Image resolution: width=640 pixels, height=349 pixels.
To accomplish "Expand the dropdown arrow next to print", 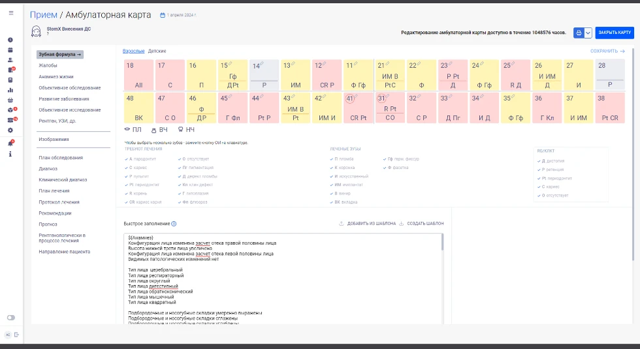I will point(588,33).
